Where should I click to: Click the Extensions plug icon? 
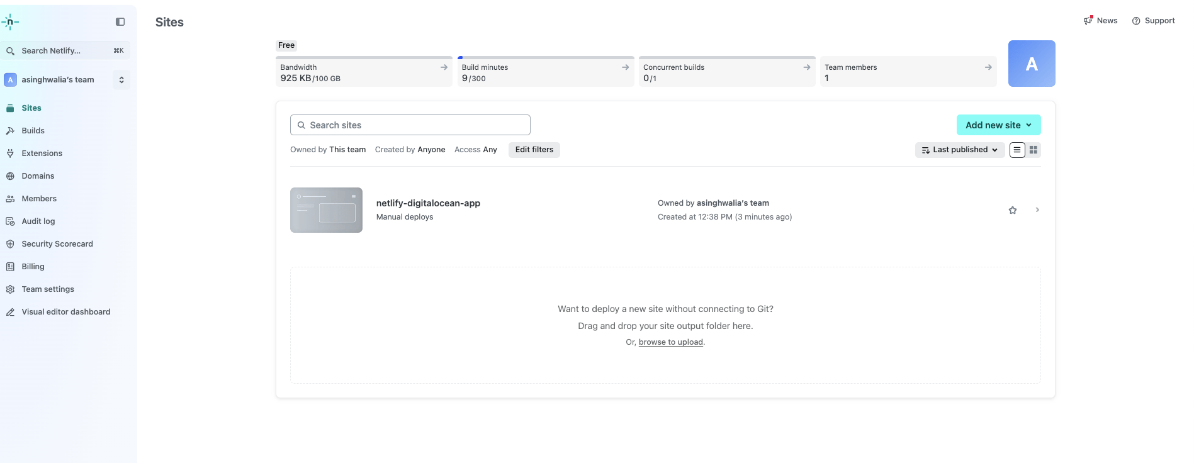tap(10, 153)
